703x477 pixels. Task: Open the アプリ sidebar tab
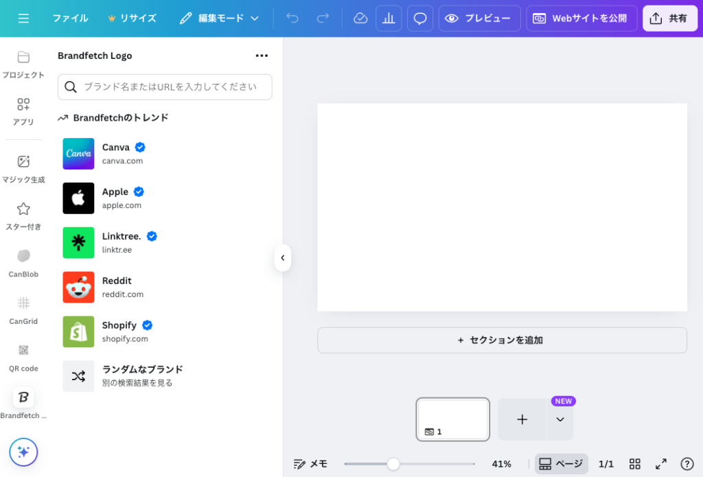coord(23,112)
